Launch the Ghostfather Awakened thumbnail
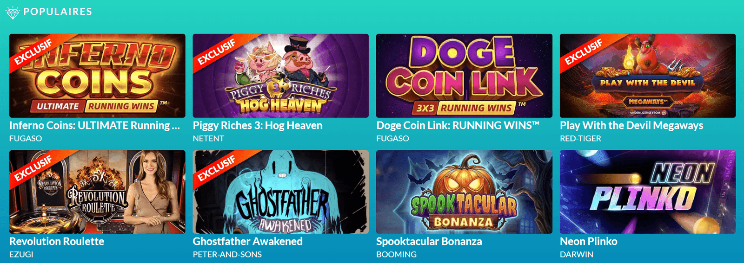Image resolution: width=744 pixels, height=263 pixels. tap(281, 192)
